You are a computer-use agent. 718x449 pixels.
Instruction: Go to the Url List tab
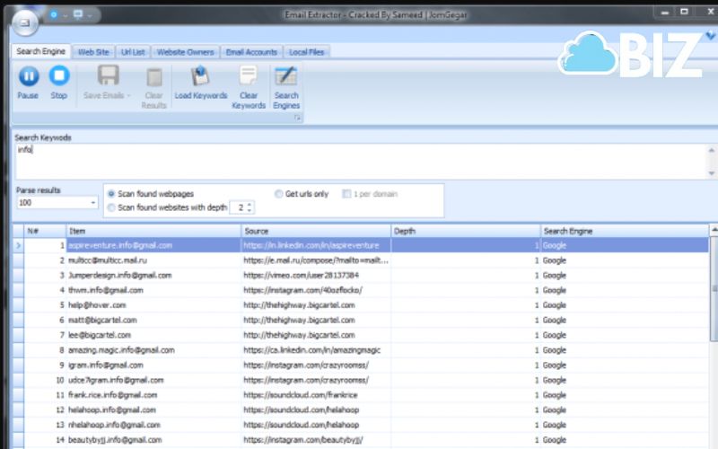(133, 52)
